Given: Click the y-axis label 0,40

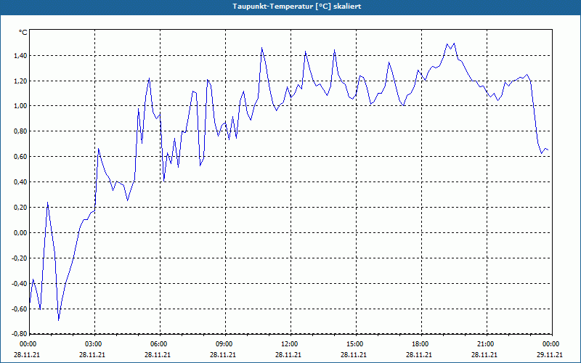Looking at the screenshot, I should pos(20,182).
